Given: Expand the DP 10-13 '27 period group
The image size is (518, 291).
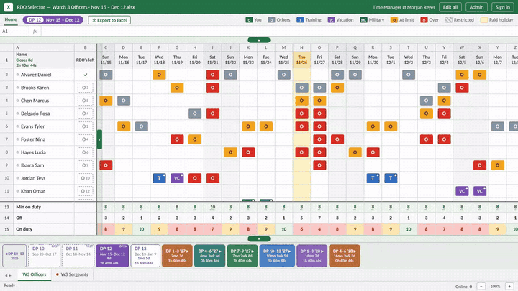Looking at the screenshot, I should [277, 256].
